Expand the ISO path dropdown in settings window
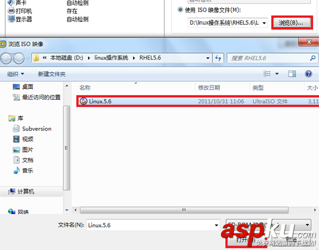 click(x=264, y=23)
